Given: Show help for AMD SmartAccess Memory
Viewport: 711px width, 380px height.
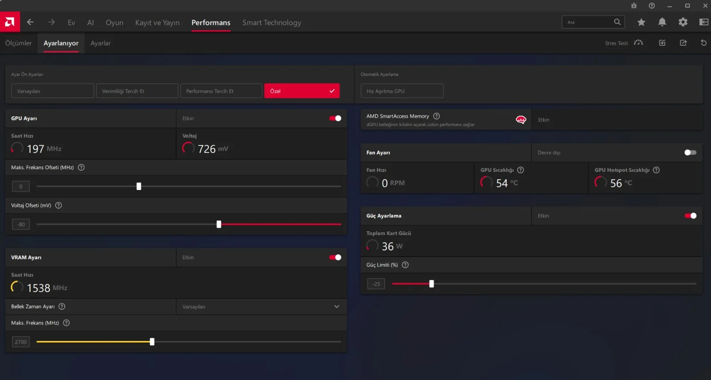Looking at the screenshot, I should (437, 116).
